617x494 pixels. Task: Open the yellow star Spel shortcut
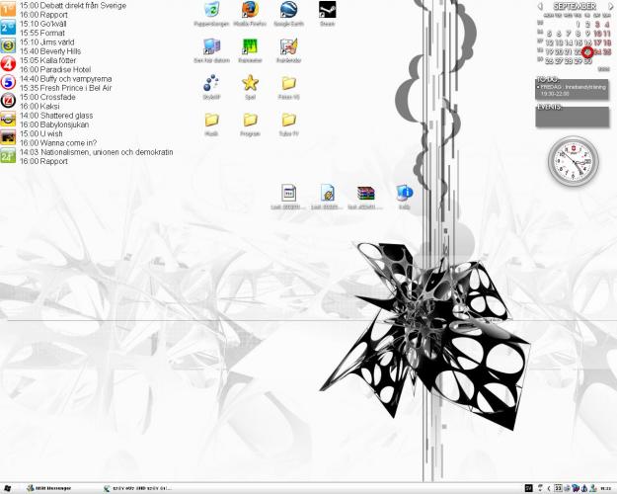(x=249, y=84)
